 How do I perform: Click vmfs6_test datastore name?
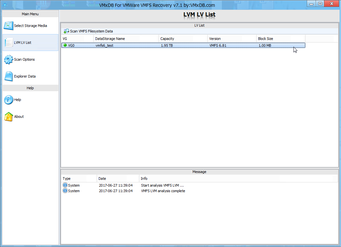105,45
